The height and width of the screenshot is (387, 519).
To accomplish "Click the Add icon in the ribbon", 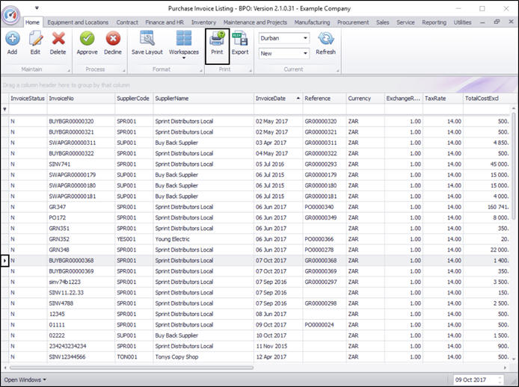I will [x=12, y=42].
